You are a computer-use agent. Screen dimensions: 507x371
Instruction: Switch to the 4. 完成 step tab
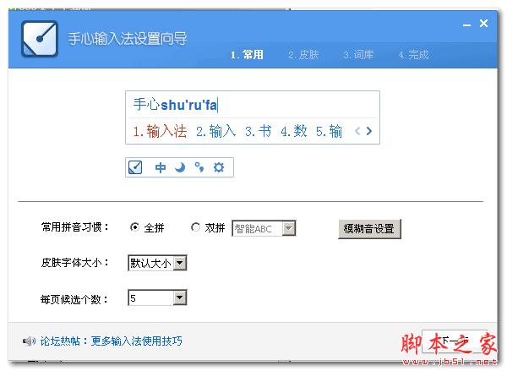[x=413, y=55]
